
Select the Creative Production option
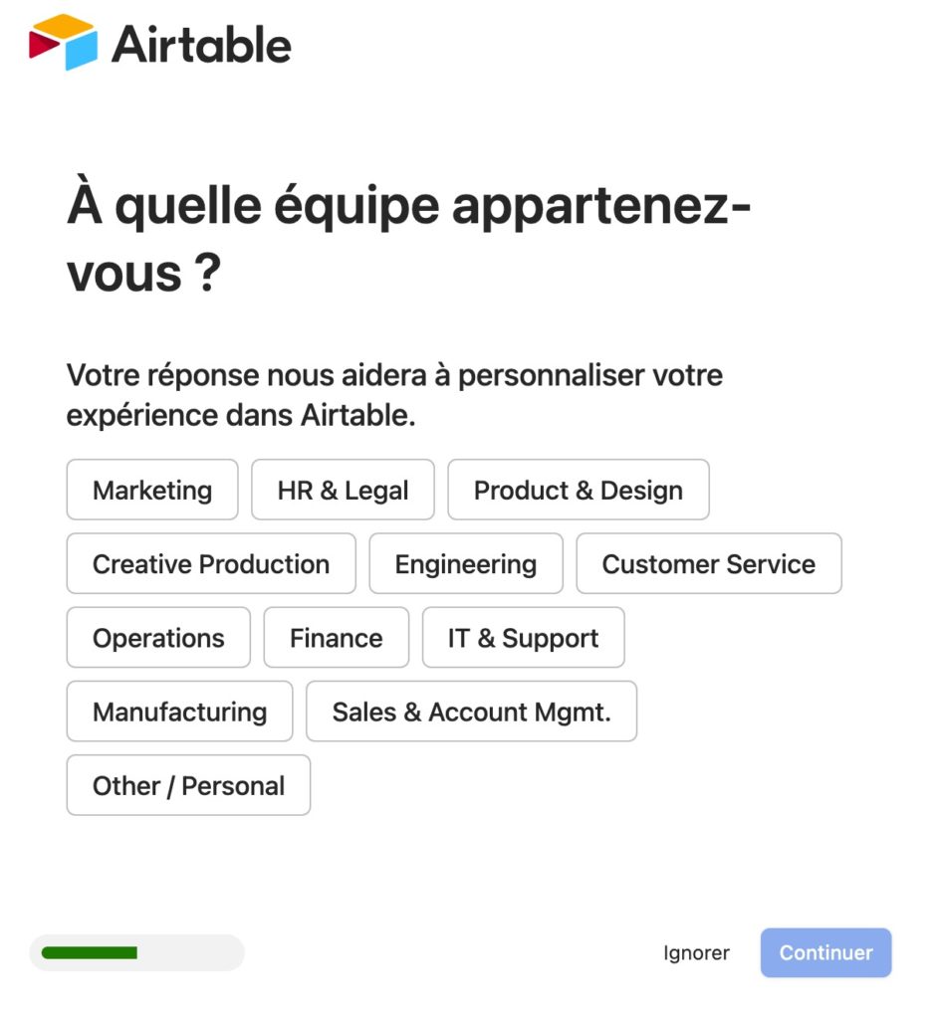[x=210, y=563]
